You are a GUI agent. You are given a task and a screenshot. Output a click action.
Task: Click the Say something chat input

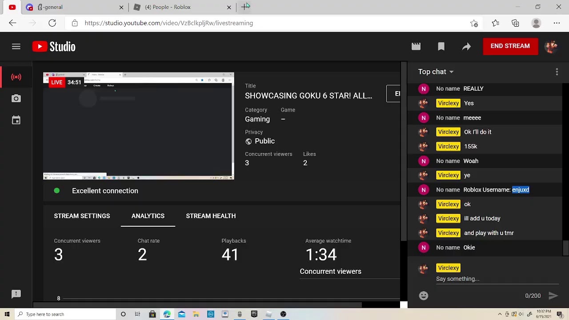click(x=497, y=279)
